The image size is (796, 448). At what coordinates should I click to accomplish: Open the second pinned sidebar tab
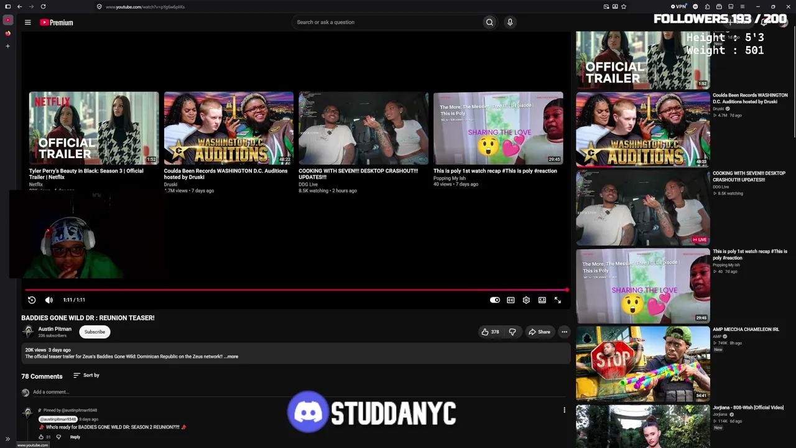tap(8, 33)
